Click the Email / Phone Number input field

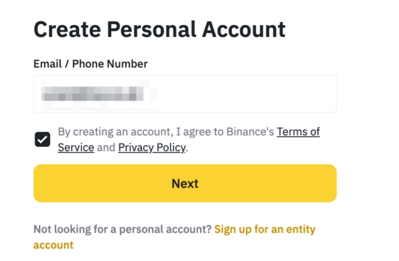click(x=185, y=94)
